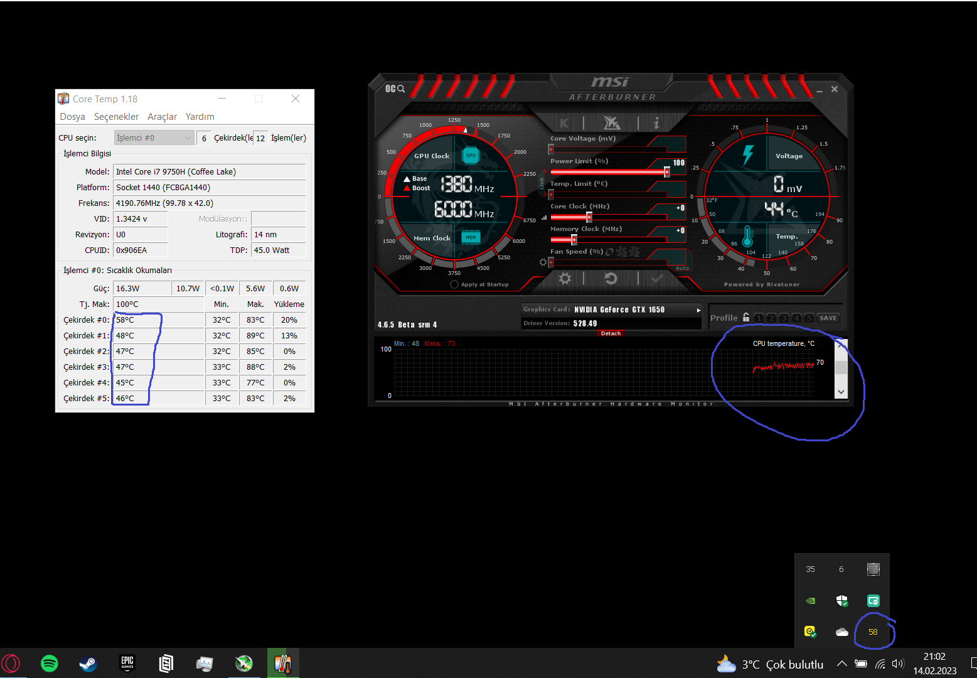Screen dimensions: 977x678
Task: Select fan 1 icon in Fan Speed row
Action: click(622, 252)
